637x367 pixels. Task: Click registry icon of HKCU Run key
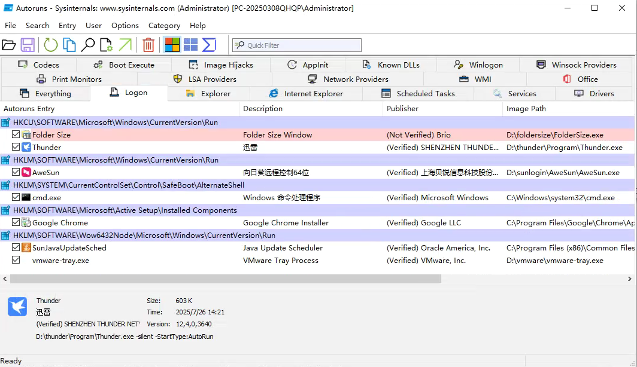pos(6,123)
